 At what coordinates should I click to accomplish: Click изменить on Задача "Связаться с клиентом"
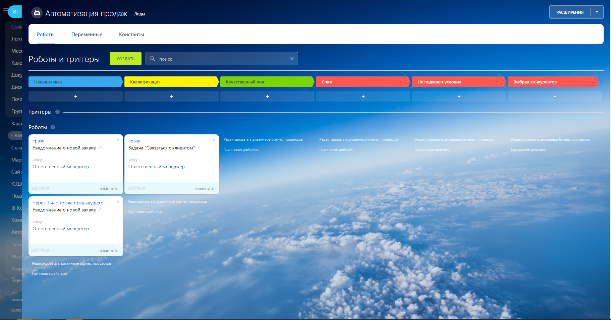[x=205, y=189]
